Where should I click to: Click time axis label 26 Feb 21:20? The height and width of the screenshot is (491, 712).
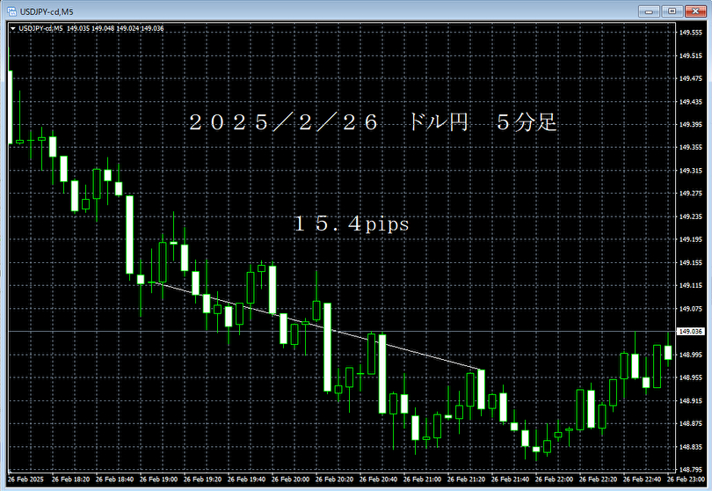coord(467,480)
